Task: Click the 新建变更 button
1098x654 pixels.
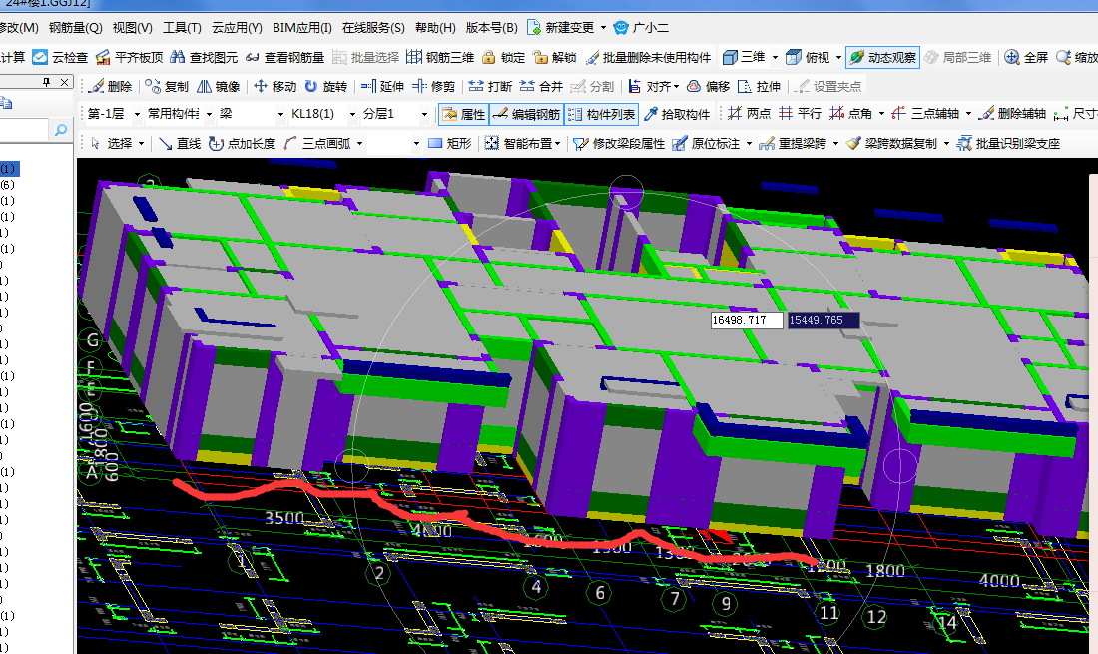Action: [561, 27]
